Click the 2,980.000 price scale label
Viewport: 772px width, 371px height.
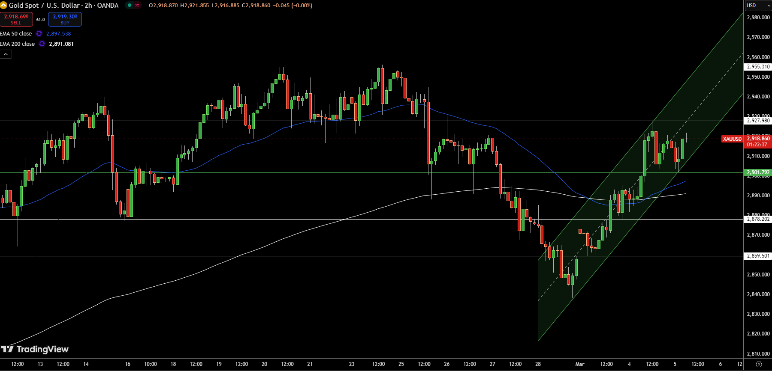758,18
